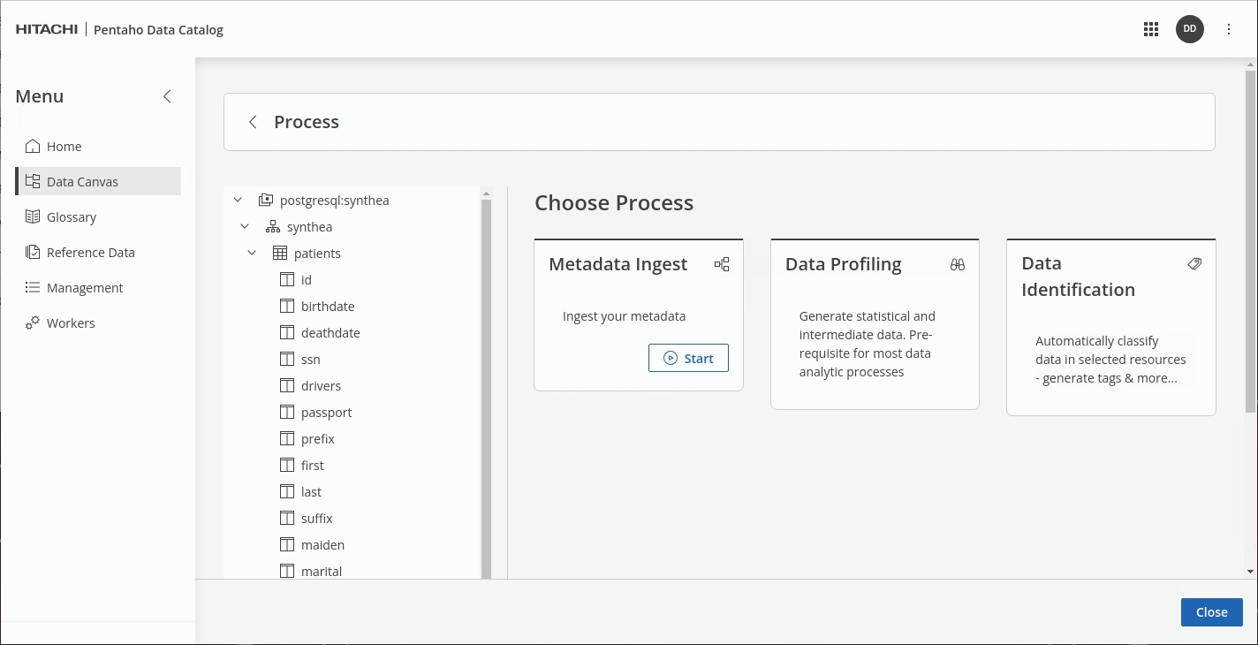Open the apps grid icon
Viewport: 1258px width, 645px height.
(x=1150, y=29)
